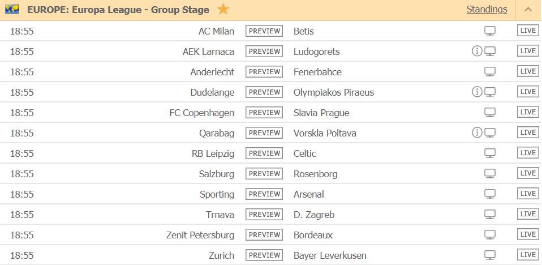Click TV icon for Sporting vs Arsenal
This screenshot has height=265, width=542.
(490, 194)
